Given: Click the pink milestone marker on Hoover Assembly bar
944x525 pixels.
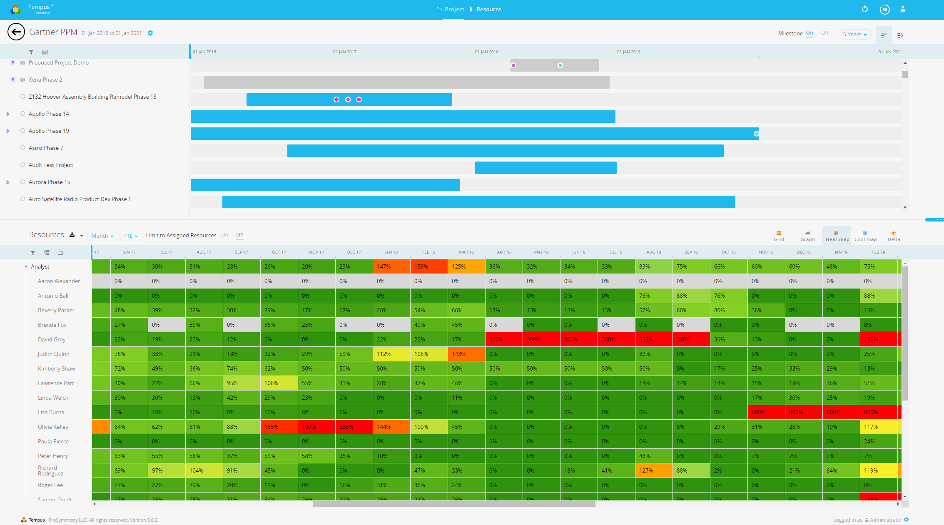Looking at the screenshot, I should [336, 100].
